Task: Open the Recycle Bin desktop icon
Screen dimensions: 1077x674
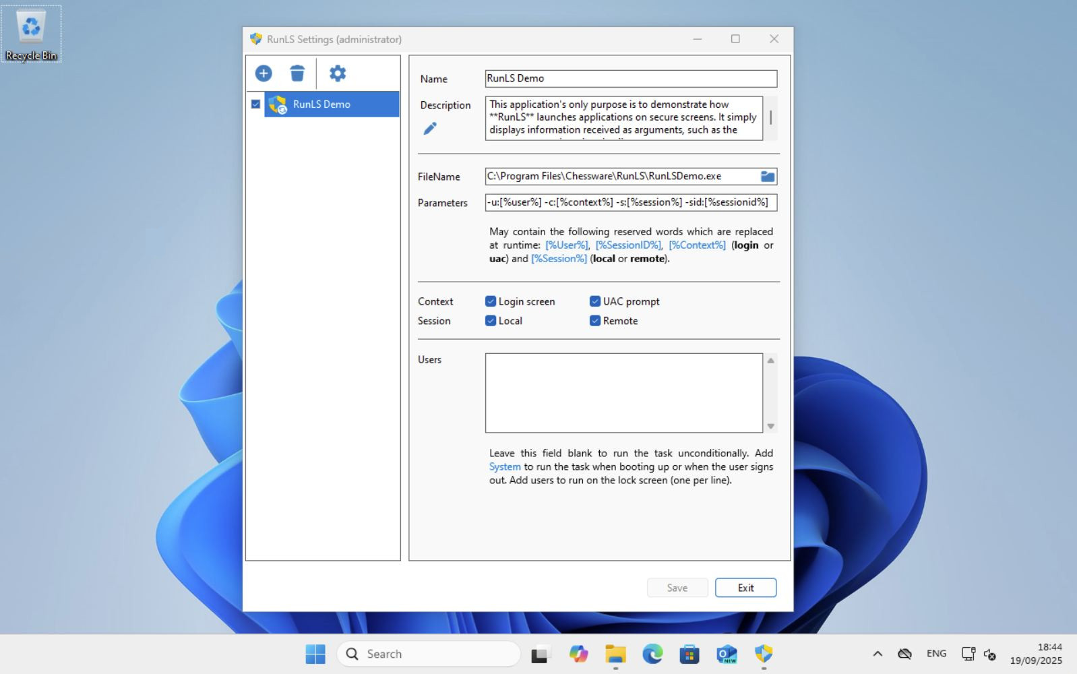Action: tap(31, 34)
